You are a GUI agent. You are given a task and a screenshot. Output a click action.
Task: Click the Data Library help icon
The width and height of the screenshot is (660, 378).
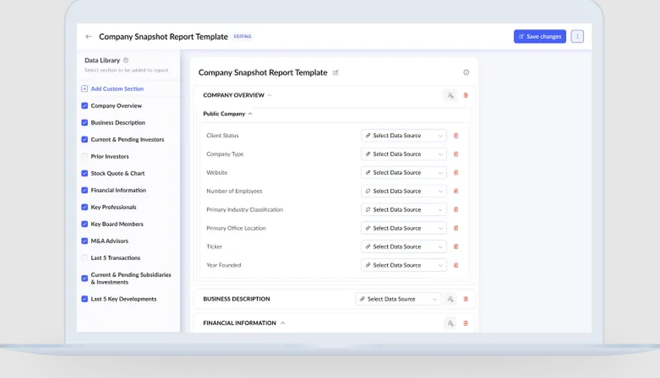(x=125, y=60)
